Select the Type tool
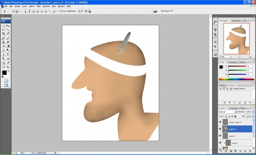Image resolution: width=256 pixels, height=155 pixels. coord(8,55)
